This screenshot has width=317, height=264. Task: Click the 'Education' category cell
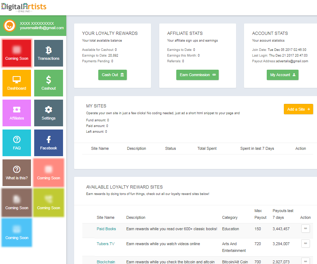click(230, 229)
